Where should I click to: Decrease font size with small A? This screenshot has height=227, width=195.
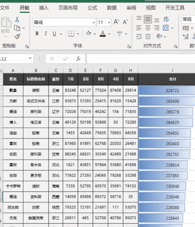coord(125,22)
